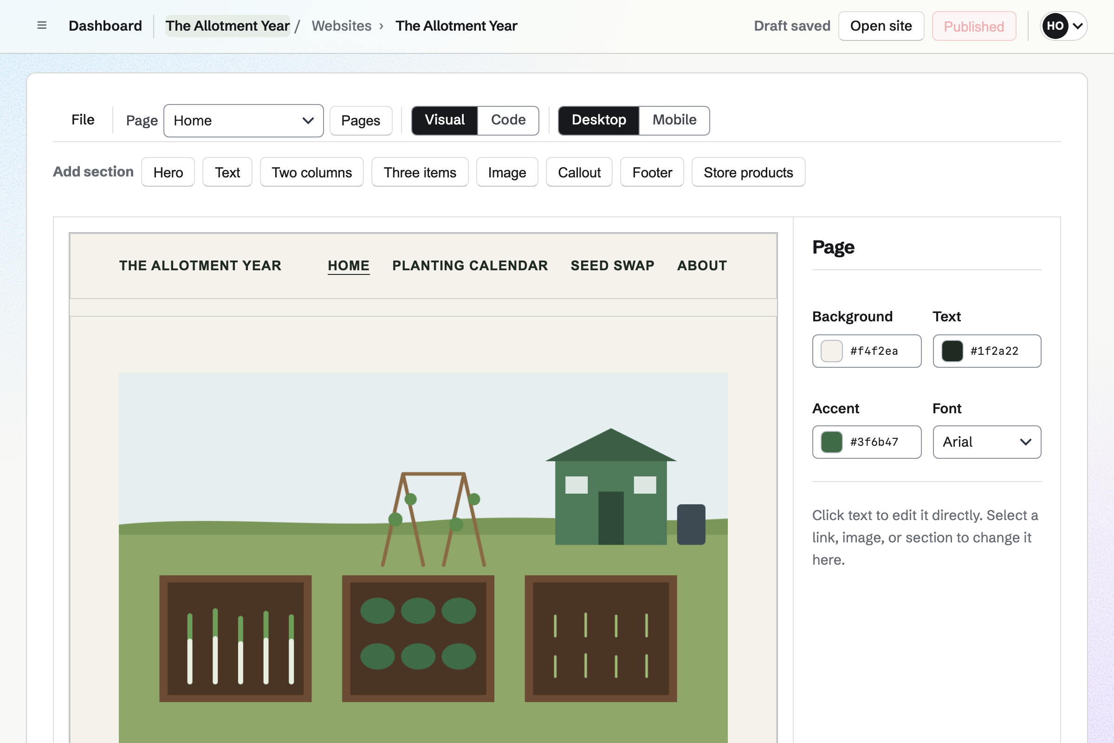Add a Text section
Screen dimensions: 1114x743
click(x=227, y=172)
